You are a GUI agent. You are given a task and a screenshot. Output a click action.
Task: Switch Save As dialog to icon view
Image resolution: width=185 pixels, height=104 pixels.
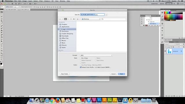66,19
